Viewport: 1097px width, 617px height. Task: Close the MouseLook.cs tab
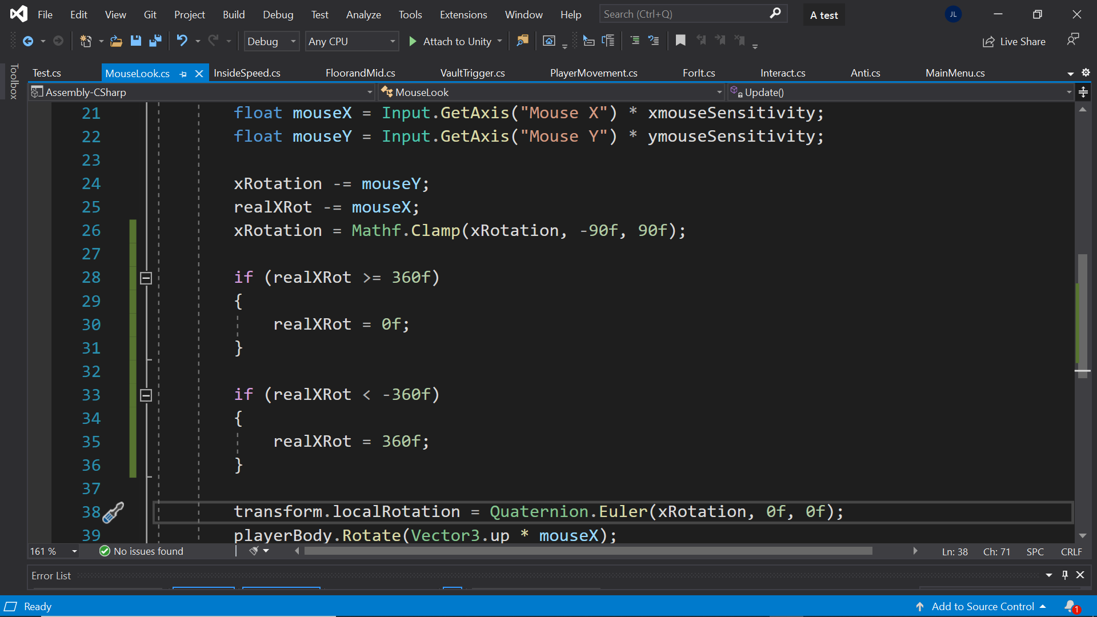199,74
